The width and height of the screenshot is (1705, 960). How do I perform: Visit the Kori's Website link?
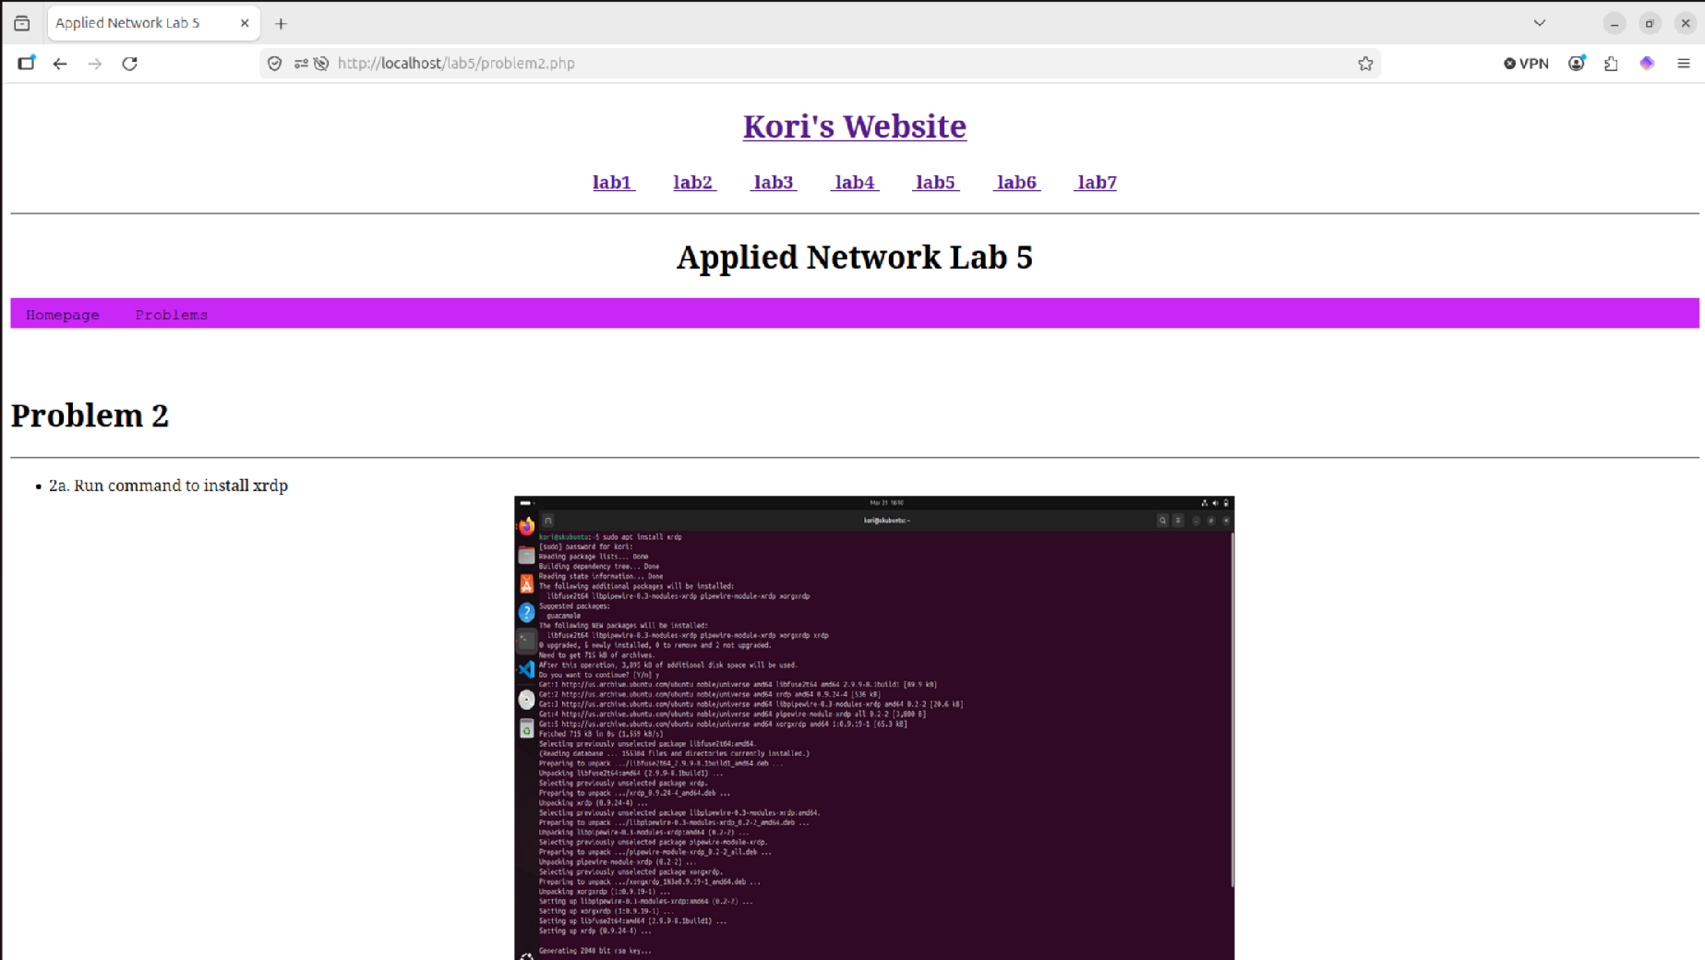coord(854,126)
